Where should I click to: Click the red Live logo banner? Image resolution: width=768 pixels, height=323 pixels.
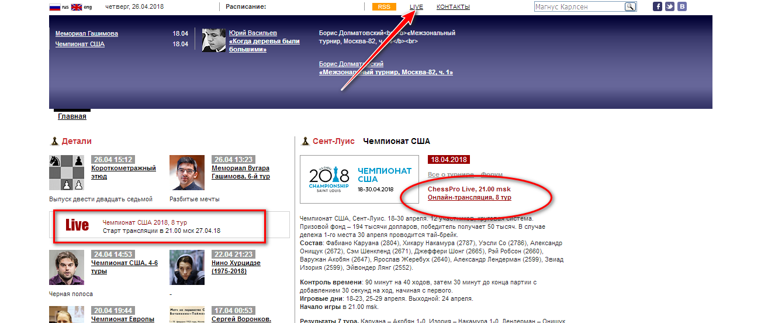pyautogui.click(x=77, y=226)
